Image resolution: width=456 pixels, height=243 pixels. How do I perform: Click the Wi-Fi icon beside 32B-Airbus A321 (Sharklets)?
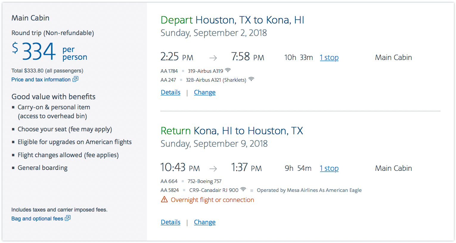pos(251,79)
